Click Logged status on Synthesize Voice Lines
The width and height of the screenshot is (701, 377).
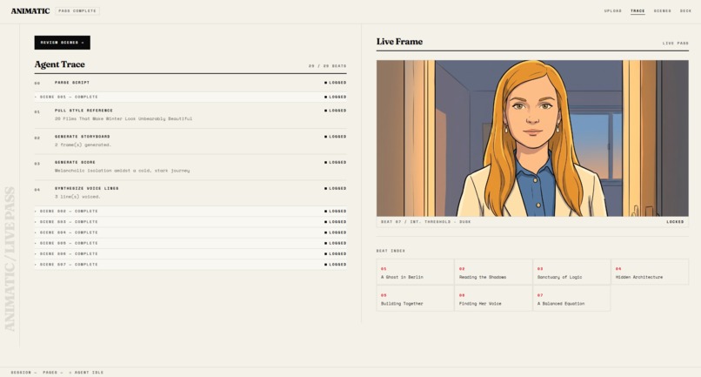coord(336,188)
